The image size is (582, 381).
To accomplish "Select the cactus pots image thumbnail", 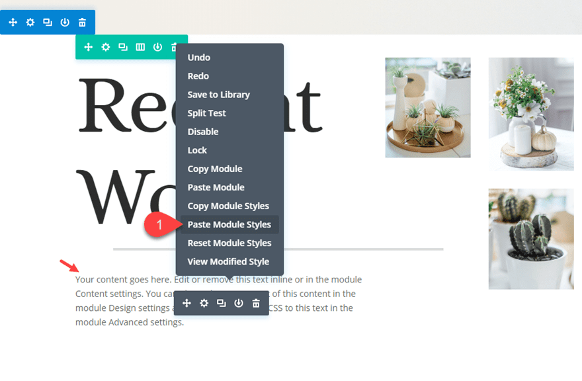I will click(531, 239).
